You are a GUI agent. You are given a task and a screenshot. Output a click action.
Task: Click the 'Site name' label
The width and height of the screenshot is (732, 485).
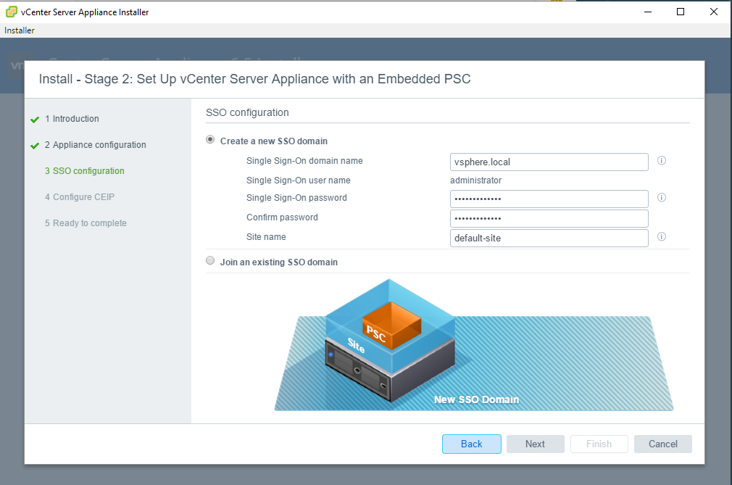266,236
